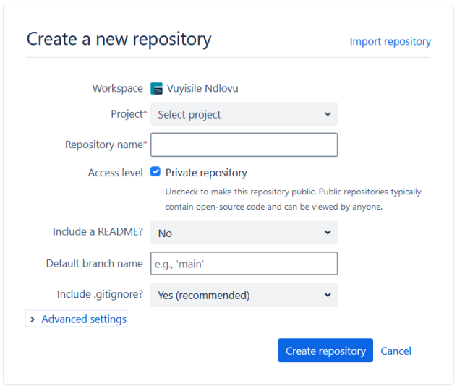Image resolution: width=457 pixels, height=391 pixels.
Task: Open the Include .gitignore dropdown
Action: [244, 295]
